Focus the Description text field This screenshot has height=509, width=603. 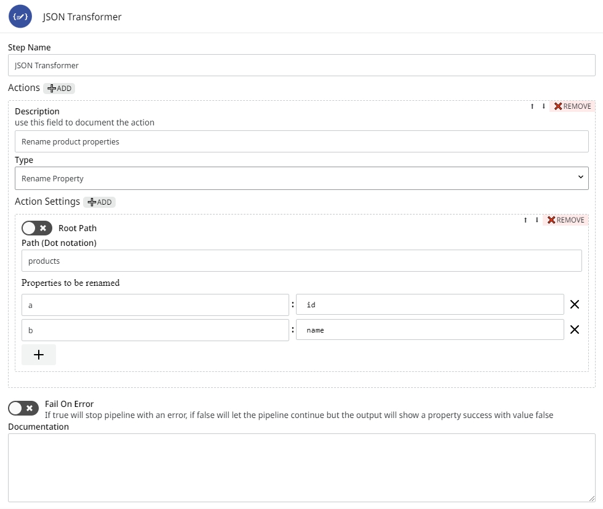[301, 141]
